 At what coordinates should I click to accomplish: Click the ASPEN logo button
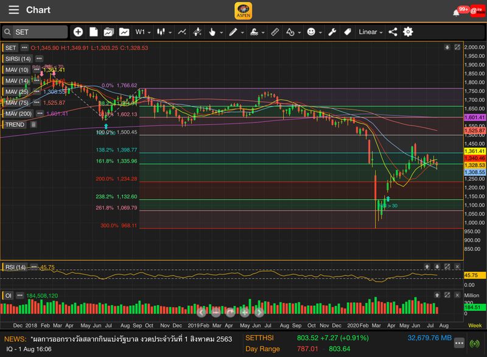(243, 11)
